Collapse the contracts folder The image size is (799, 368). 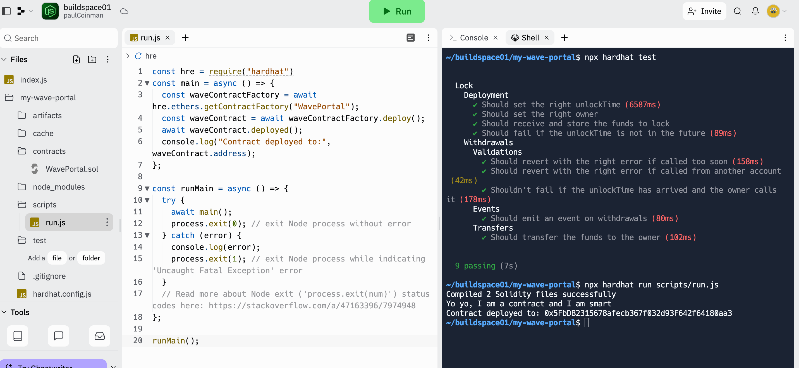[x=49, y=151]
